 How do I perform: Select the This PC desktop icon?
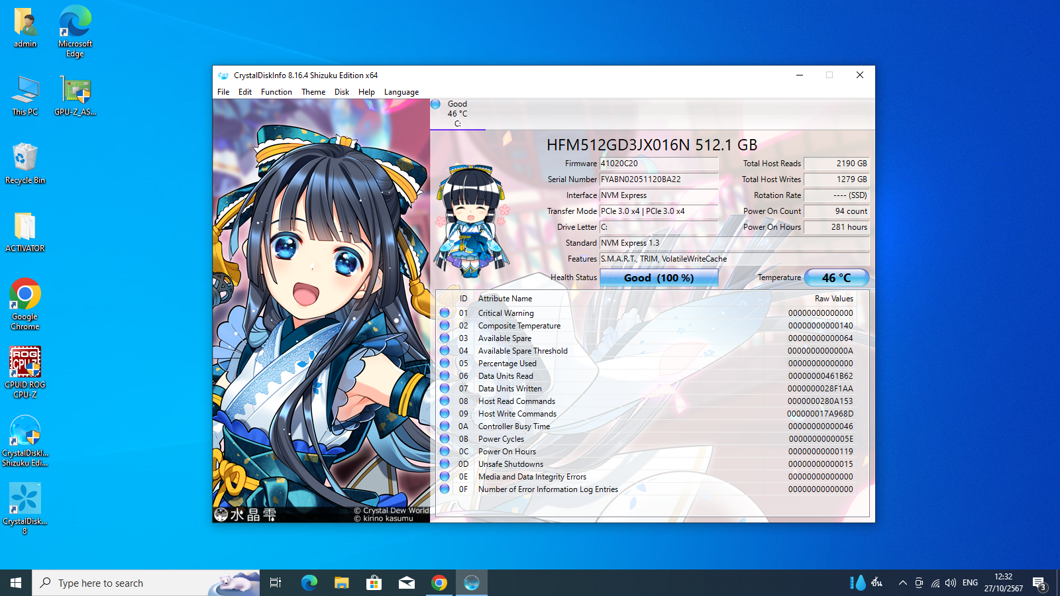pos(25,96)
